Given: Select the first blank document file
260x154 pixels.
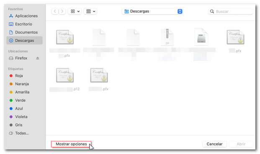Looking at the screenshot, I should (99, 37).
